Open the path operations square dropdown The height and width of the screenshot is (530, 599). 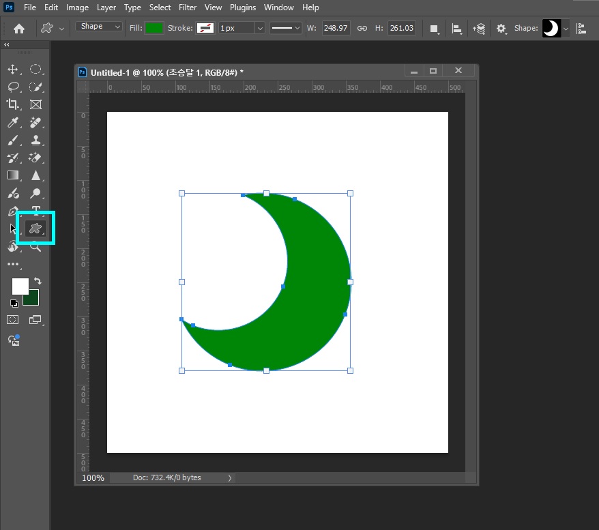pyautogui.click(x=434, y=29)
